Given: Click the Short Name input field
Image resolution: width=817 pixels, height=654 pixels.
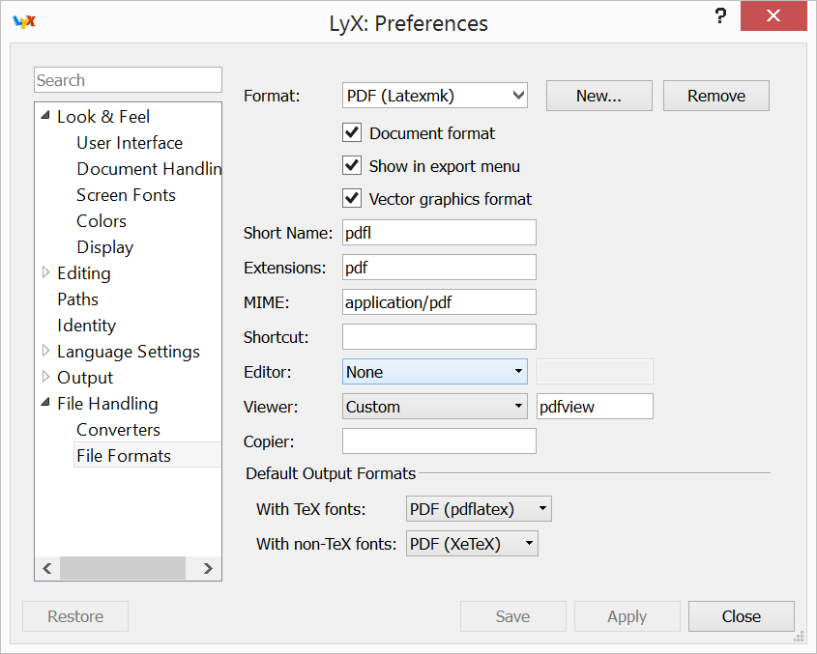Looking at the screenshot, I should pos(439,233).
